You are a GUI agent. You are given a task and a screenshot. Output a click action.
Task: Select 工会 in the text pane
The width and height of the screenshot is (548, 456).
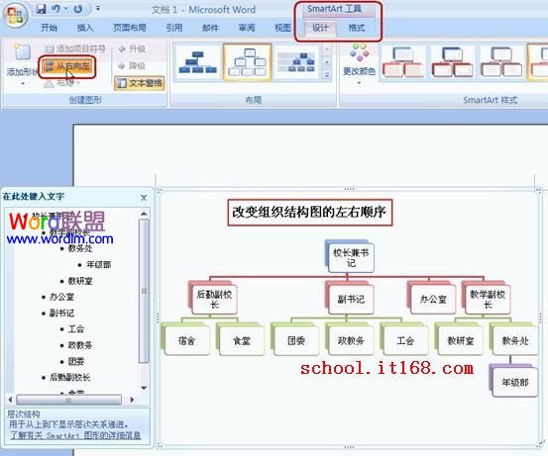coord(76,329)
